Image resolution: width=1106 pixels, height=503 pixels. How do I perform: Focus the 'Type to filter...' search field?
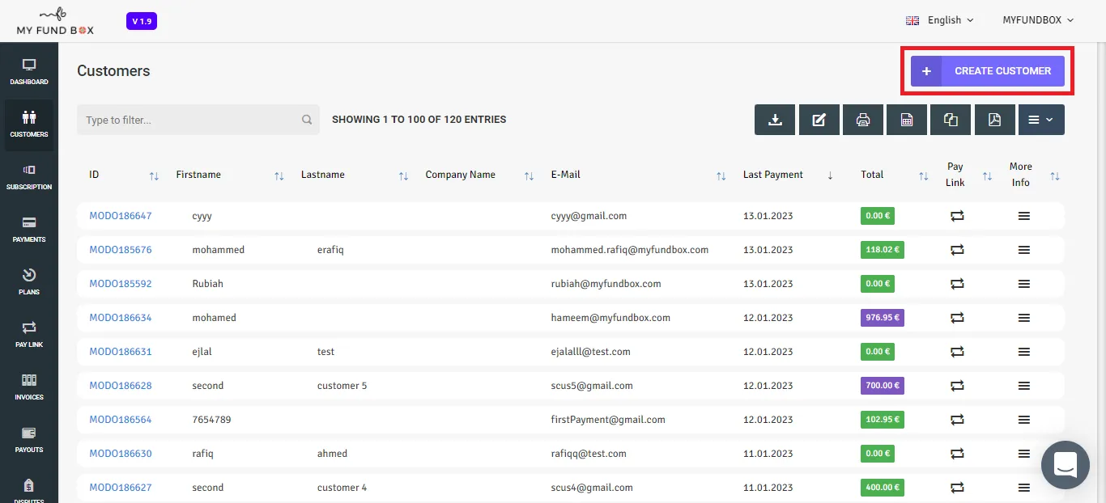198,120
